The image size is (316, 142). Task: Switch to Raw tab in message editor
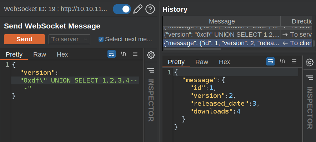click(40, 54)
